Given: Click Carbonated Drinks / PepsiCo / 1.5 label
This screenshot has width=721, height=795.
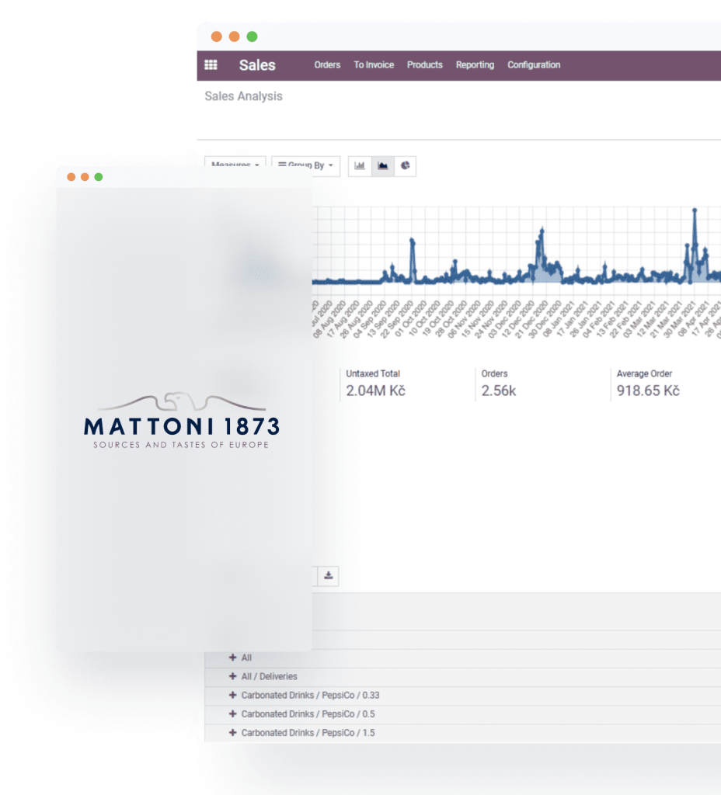Looking at the screenshot, I should [x=308, y=733].
